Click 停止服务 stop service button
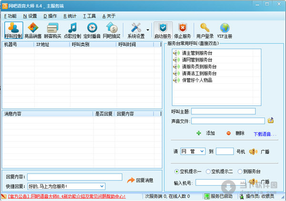The image size is (286, 201). [183, 30]
